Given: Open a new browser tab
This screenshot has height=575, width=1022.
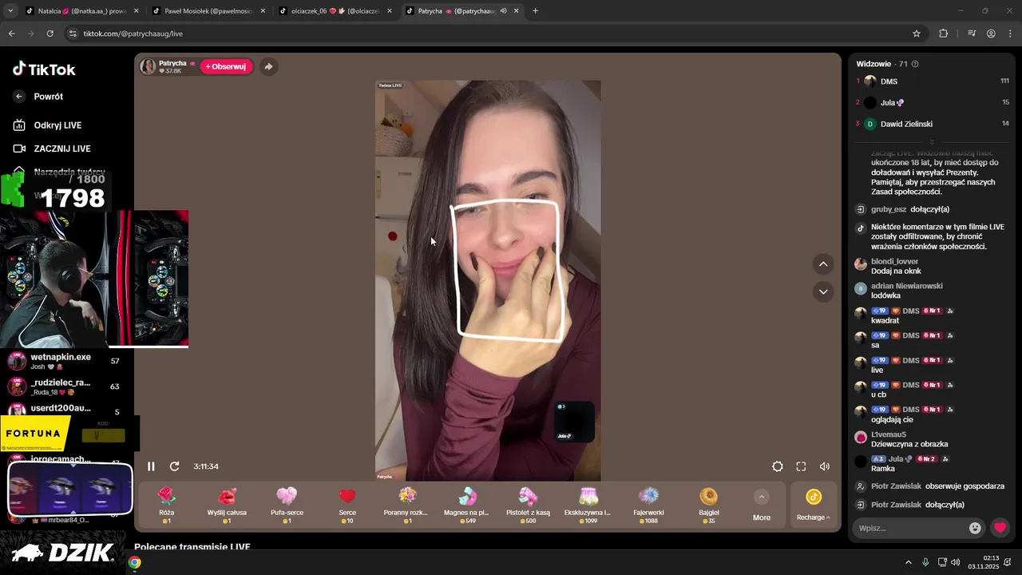Looking at the screenshot, I should point(535,11).
